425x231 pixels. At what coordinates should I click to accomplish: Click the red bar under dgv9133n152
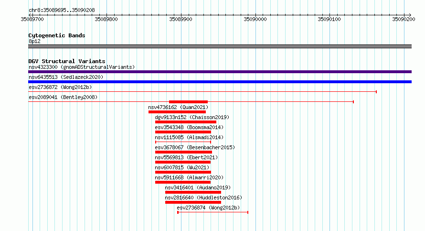[x=186, y=122]
